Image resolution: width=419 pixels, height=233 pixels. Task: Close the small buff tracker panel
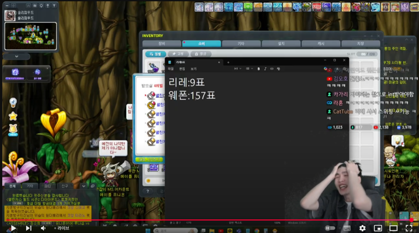(x=47, y=68)
